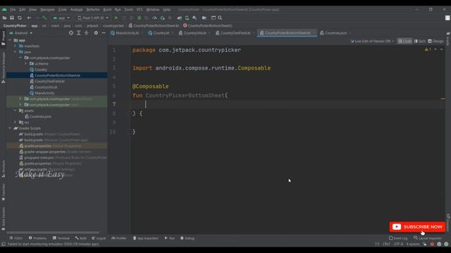Click Select Opened File target icon
This screenshot has width=451, height=253.
71,33
